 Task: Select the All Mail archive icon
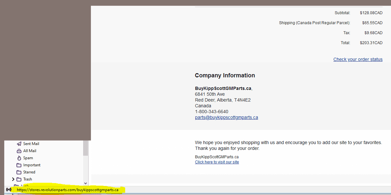(19, 151)
